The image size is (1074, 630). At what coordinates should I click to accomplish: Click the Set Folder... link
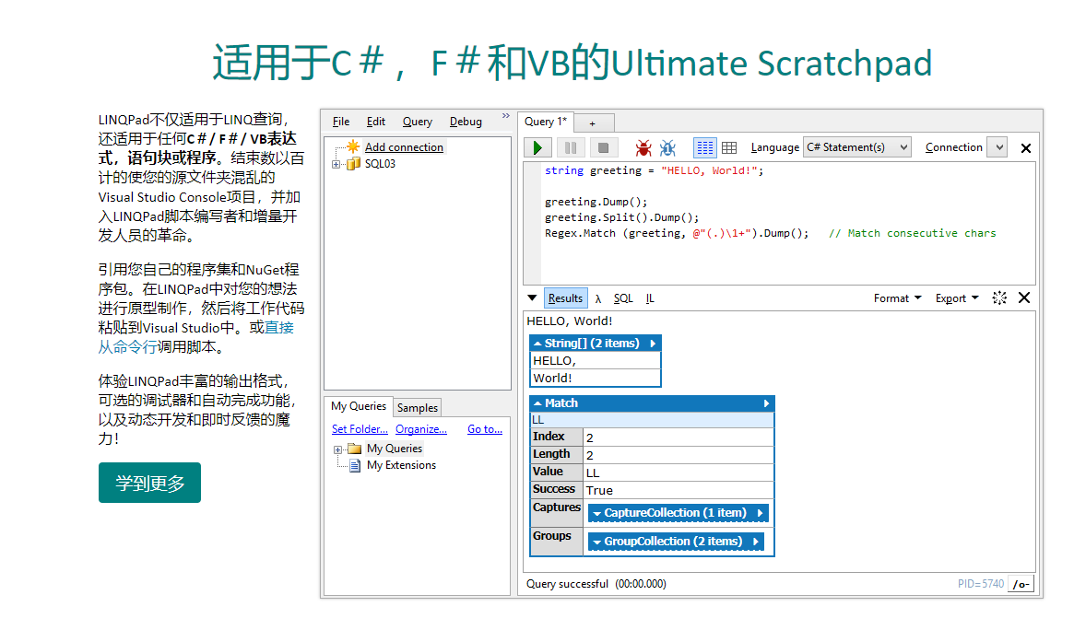[360, 429]
